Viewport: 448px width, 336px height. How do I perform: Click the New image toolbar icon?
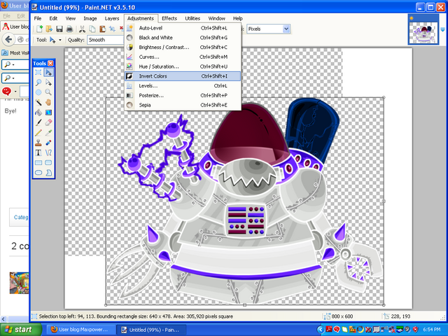pos(39,29)
